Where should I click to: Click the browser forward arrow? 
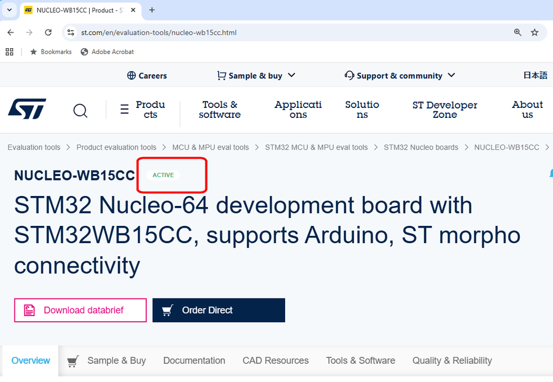tap(29, 33)
